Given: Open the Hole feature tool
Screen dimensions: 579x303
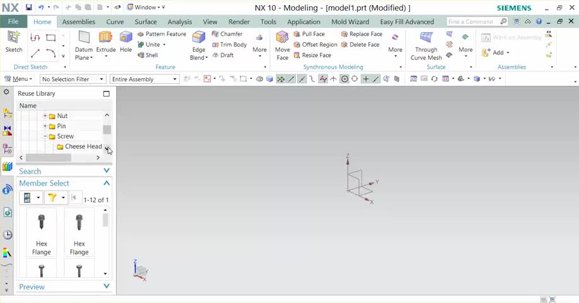Looking at the screenshot, I should coord(126,42).
